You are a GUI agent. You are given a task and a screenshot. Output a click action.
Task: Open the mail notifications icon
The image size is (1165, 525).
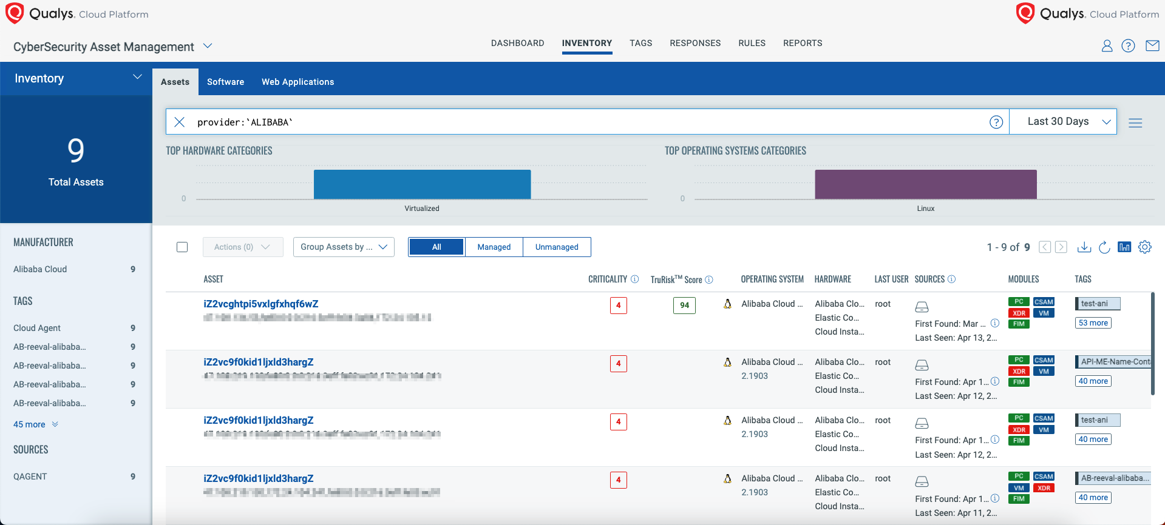pyautogui.click(x=1152, y=45)
